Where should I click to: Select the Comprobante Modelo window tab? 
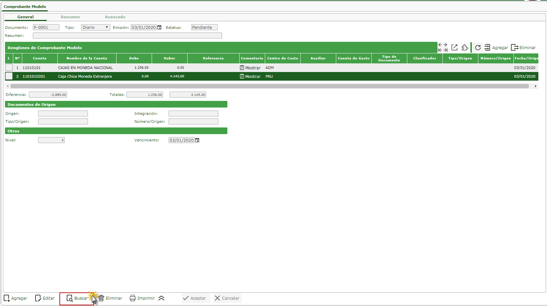coord(25,7)
